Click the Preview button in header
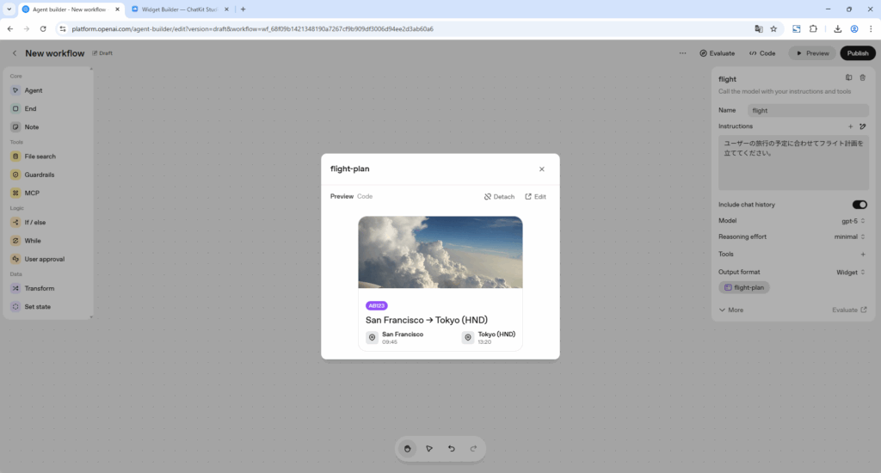This screenshot has height=473, width=881. tap(811, 53)
